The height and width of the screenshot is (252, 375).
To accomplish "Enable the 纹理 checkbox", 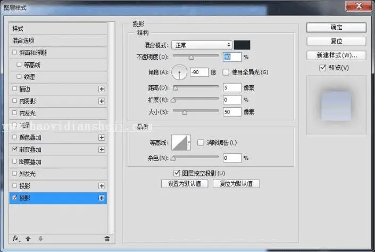I will (x=19, y=76).
